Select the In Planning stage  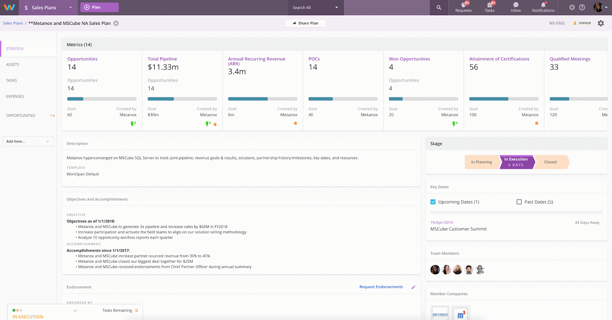pos(482,162)
